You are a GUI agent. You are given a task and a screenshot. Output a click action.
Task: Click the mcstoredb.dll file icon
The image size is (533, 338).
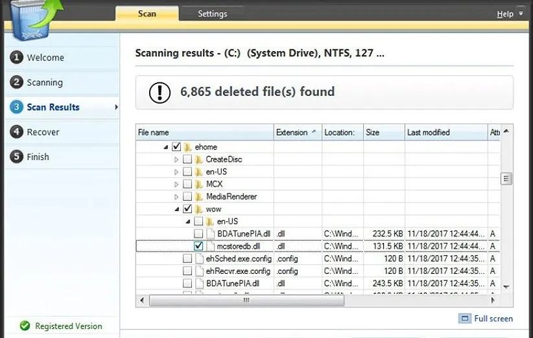[210, 246]
